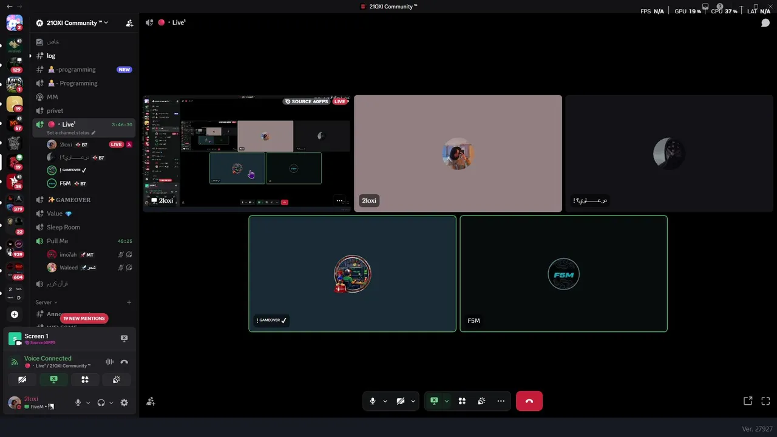This screenshot has height=437, width=777.
Task: Open GAMEOVER user in Live' channel list
Action: 89,170
